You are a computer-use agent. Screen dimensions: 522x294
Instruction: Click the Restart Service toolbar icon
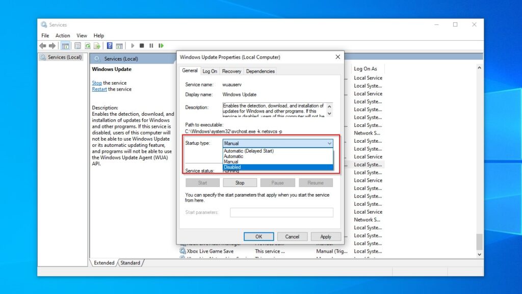[162, 45]
